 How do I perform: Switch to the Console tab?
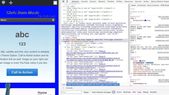[84, 1]
